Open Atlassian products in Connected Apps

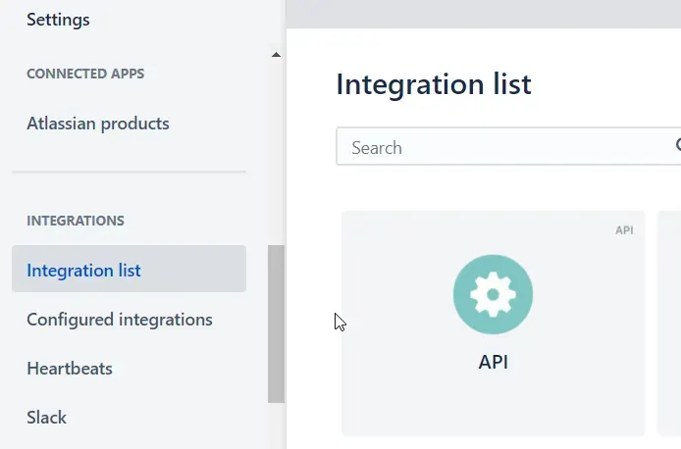click(98, 124)
